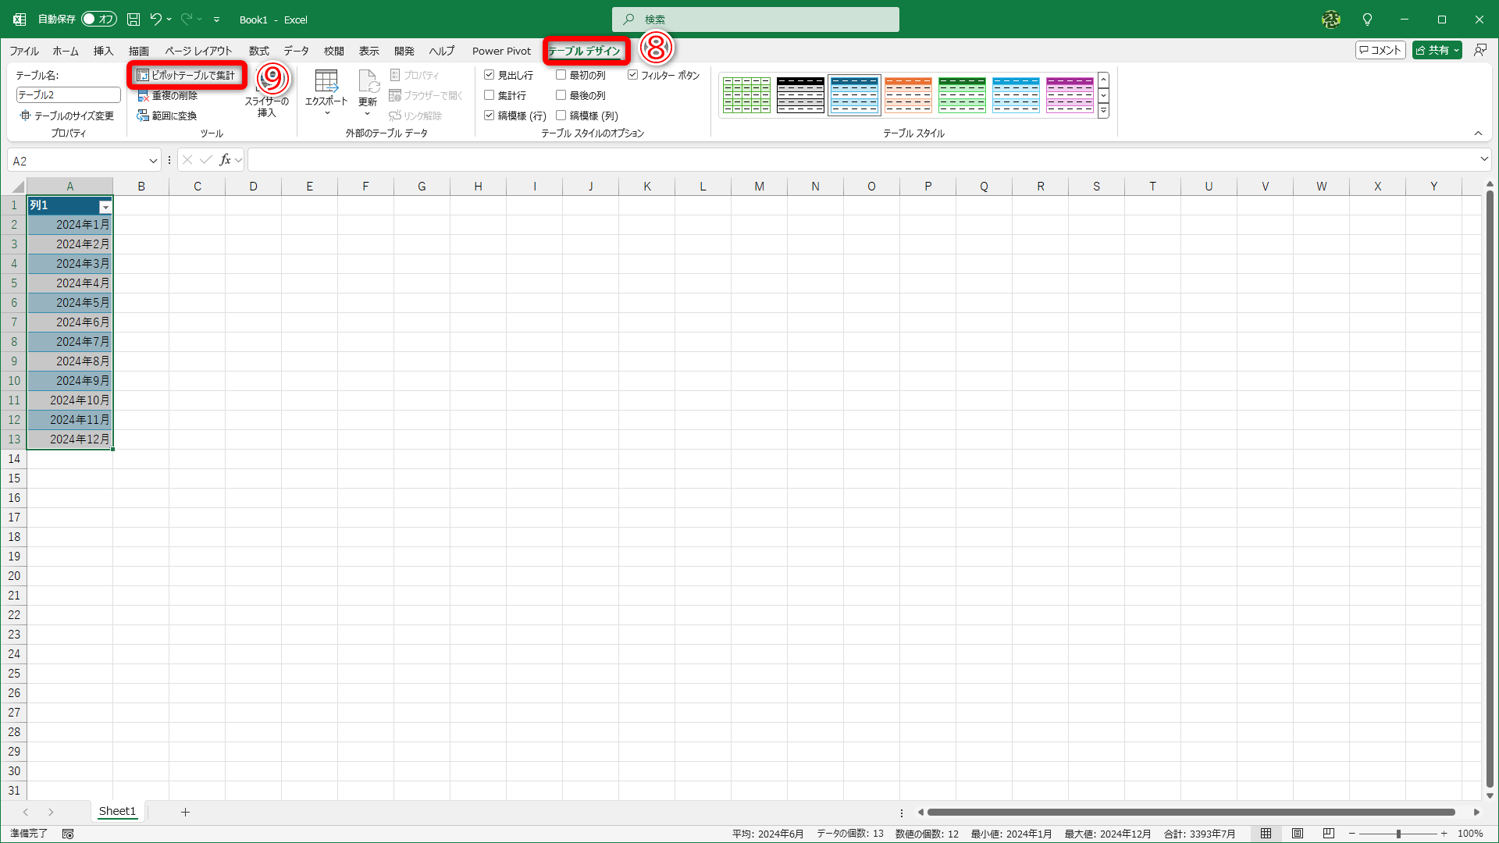Click the Undo arrow icon
This screenshot has height=843, width=1499.
tap(155, 20)
